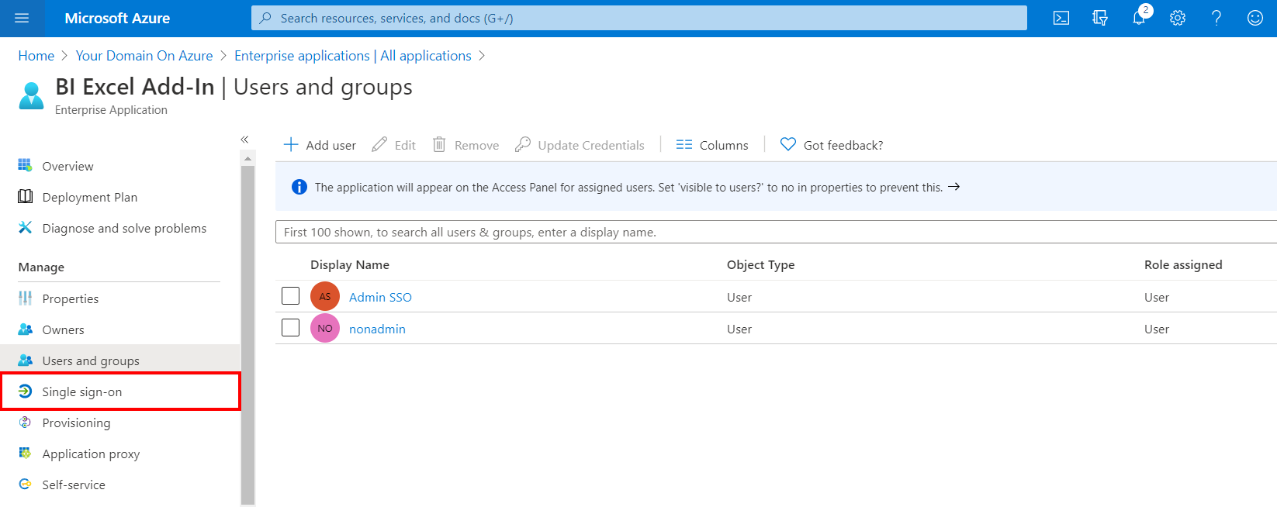Open directory and subscription filter icon
Screen dimensions: 1277x507
tap(1100, 18)
